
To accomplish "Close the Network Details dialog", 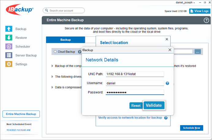I will (170, 50).
